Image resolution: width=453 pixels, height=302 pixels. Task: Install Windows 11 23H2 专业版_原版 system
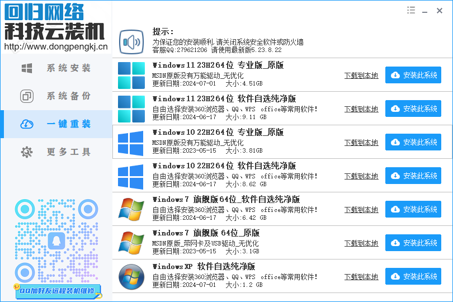(x=413, y=75)
